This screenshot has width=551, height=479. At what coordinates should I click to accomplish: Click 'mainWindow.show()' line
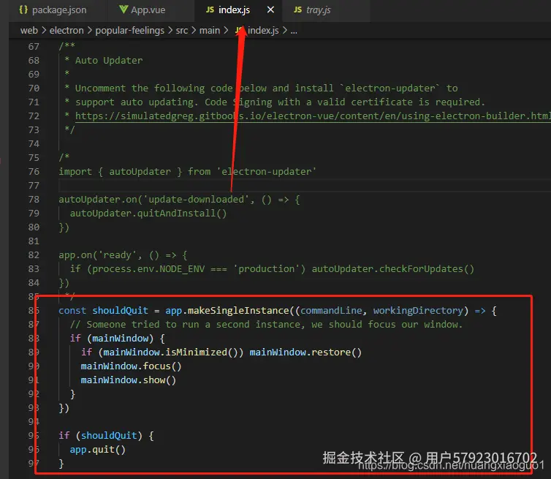[x=129, y=380]
